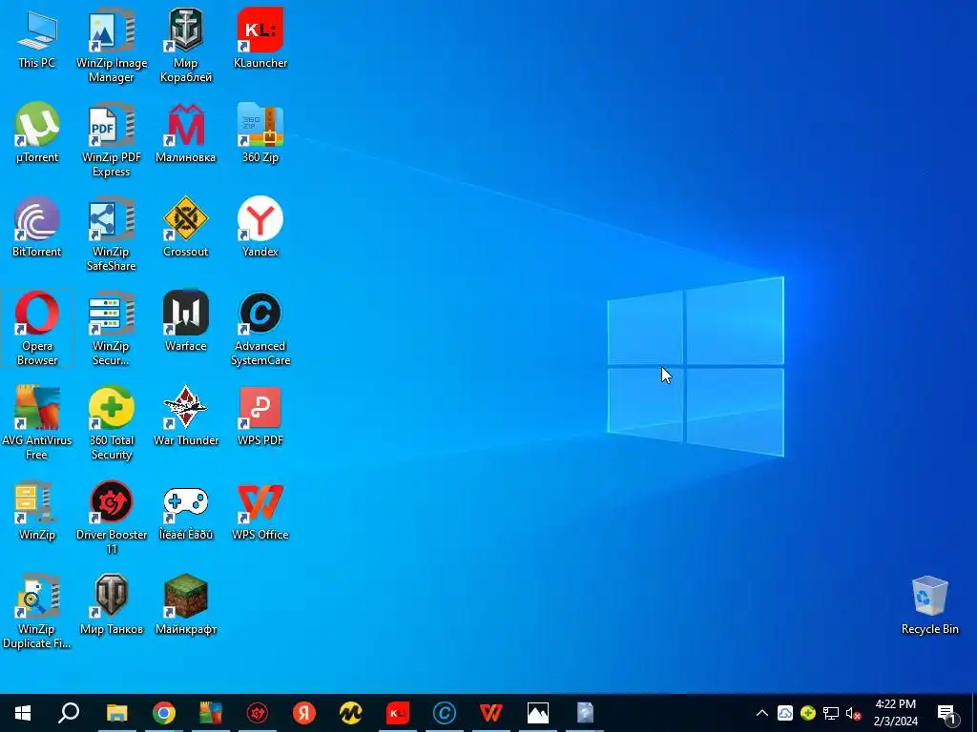Open File Explorer from the taskbar
This screenshot has width=977, height=732.
(x=116, y=713)
